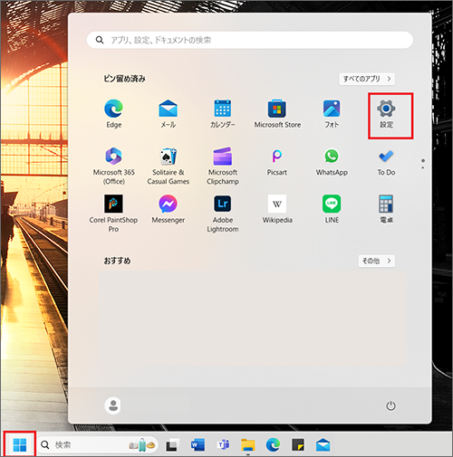Open the 設定 gear icon
Image resolution: width=453 pixels, height=457 pixels.
(x=386, y=109)
